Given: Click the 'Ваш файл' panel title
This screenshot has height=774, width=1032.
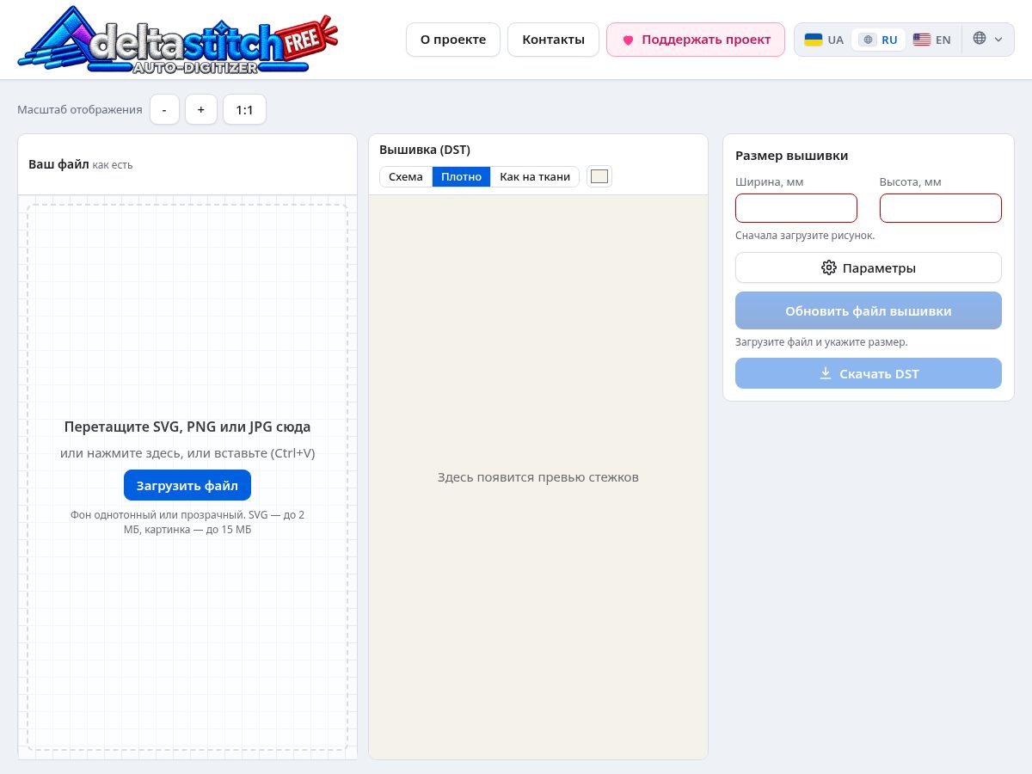Looking at the screenshot, I should click(x=58, y=164).
